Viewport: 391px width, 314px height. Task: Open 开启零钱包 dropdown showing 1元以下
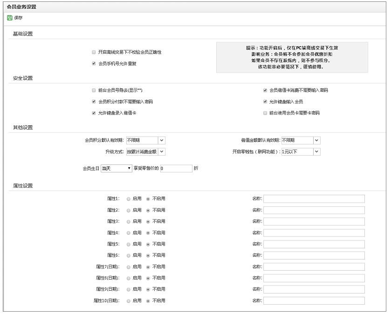point(316,151)
